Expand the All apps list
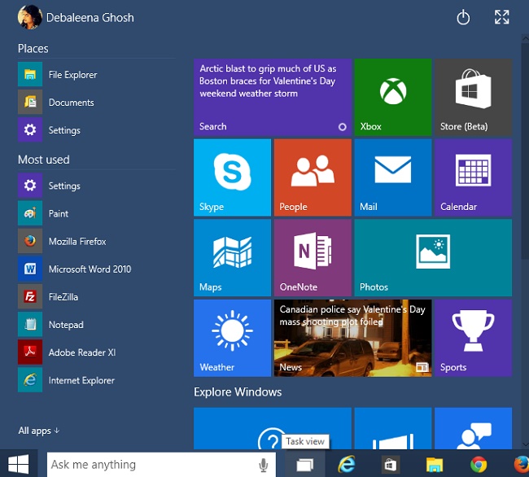This screenshot has height=477, width=529. 39,431
